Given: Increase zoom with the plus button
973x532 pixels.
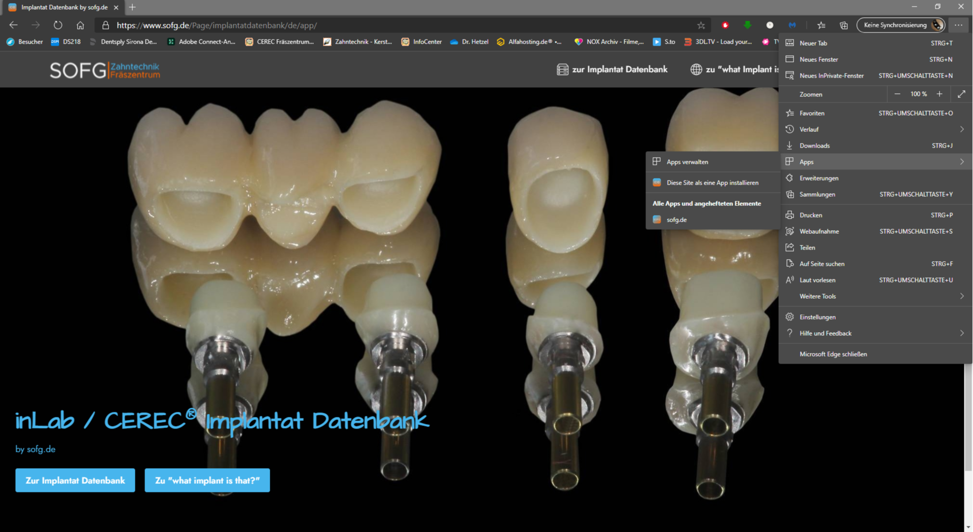Looking at the screenshot, I should [x=940, y=94].
